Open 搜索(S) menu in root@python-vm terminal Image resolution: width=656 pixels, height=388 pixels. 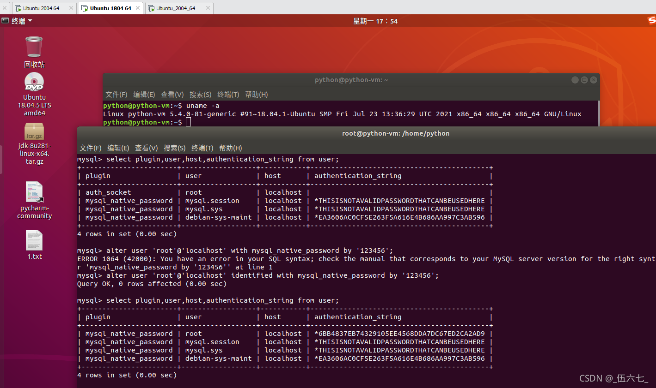click(174, 148)
